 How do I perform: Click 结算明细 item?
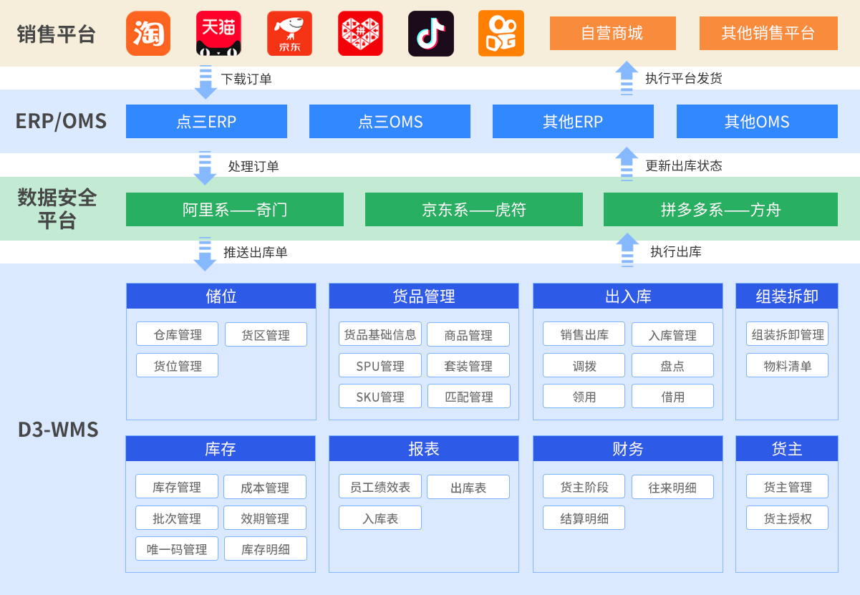tap(584, 518)
